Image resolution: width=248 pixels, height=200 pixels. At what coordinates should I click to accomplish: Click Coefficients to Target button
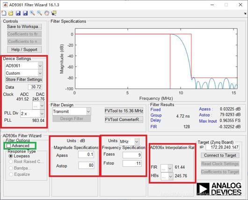220,171
